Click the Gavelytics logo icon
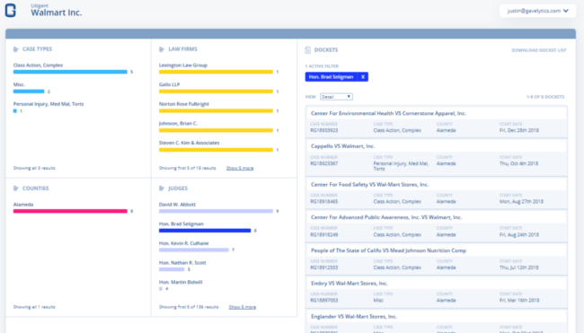Screen dimensions: 584x333 coord(11,10)
